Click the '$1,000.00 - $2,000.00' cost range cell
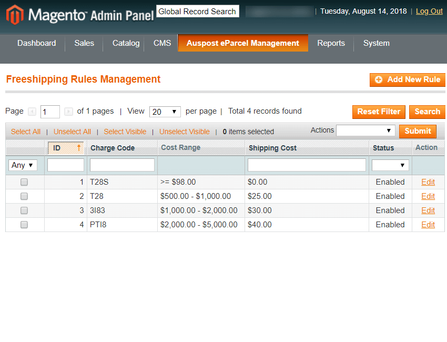 click(201, 210)
